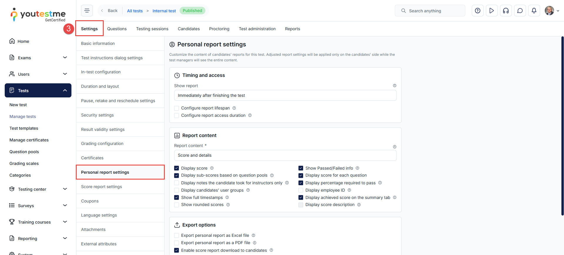Go to the Test administration tab
Screen dimensions: 564x255
tap(257, 29)
